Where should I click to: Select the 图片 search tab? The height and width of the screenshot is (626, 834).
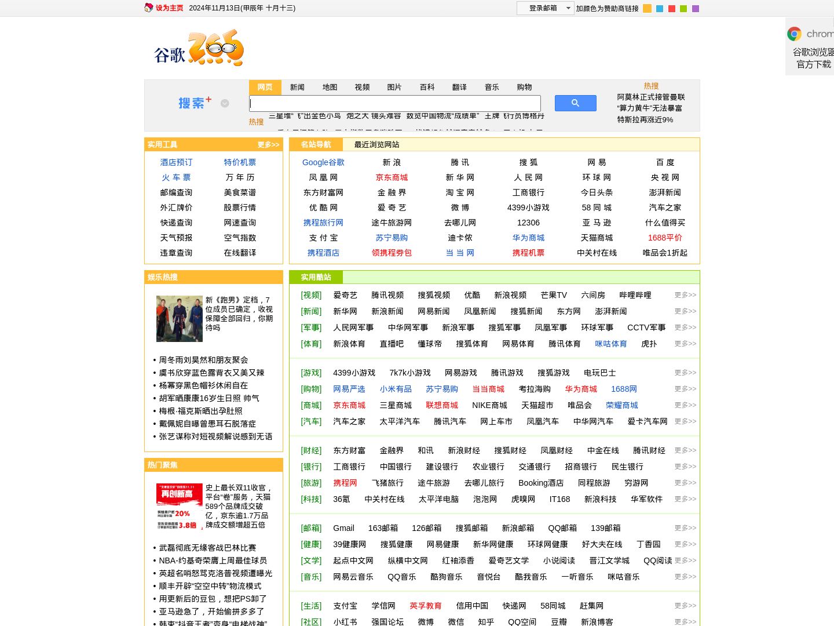(x=395, y=87)
